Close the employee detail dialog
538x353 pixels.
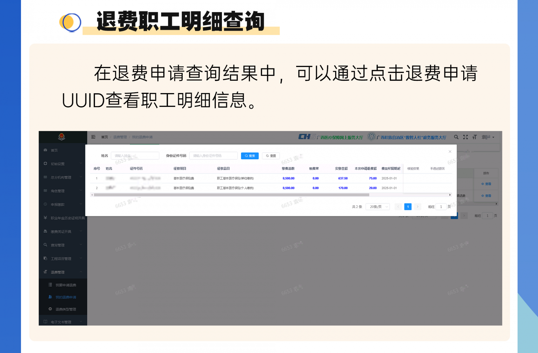pyautogui.click(x=450, y=151)
